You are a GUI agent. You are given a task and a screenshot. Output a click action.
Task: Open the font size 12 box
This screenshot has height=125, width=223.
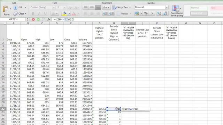pos(61,7)
